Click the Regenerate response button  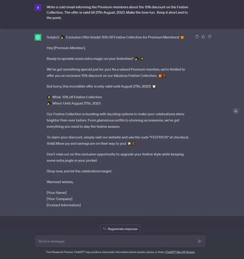pos(120,229)
